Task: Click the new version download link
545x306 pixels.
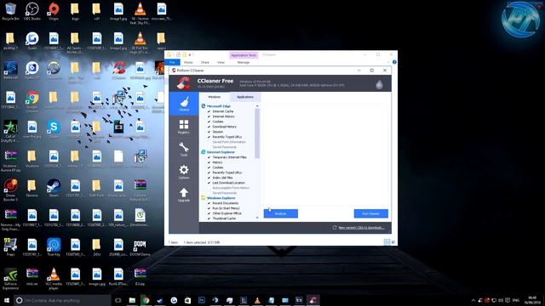Action: [x=361, y=228]
